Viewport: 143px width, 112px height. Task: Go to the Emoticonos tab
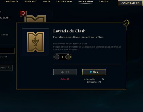click(x=64, y=1)
